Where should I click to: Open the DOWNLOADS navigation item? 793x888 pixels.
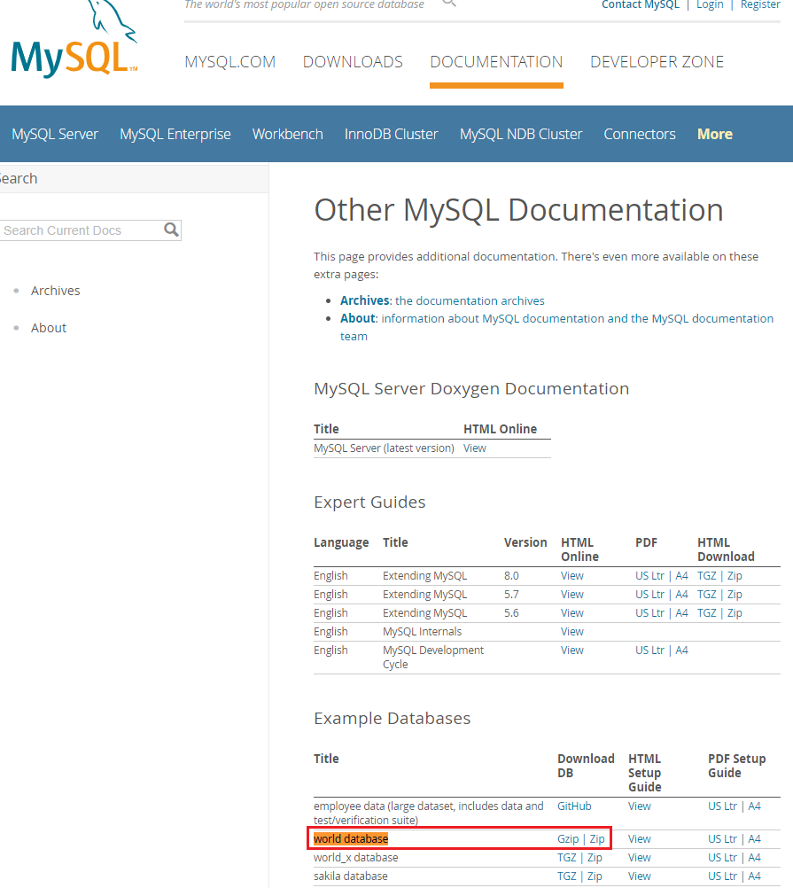[x=353, y=62]
